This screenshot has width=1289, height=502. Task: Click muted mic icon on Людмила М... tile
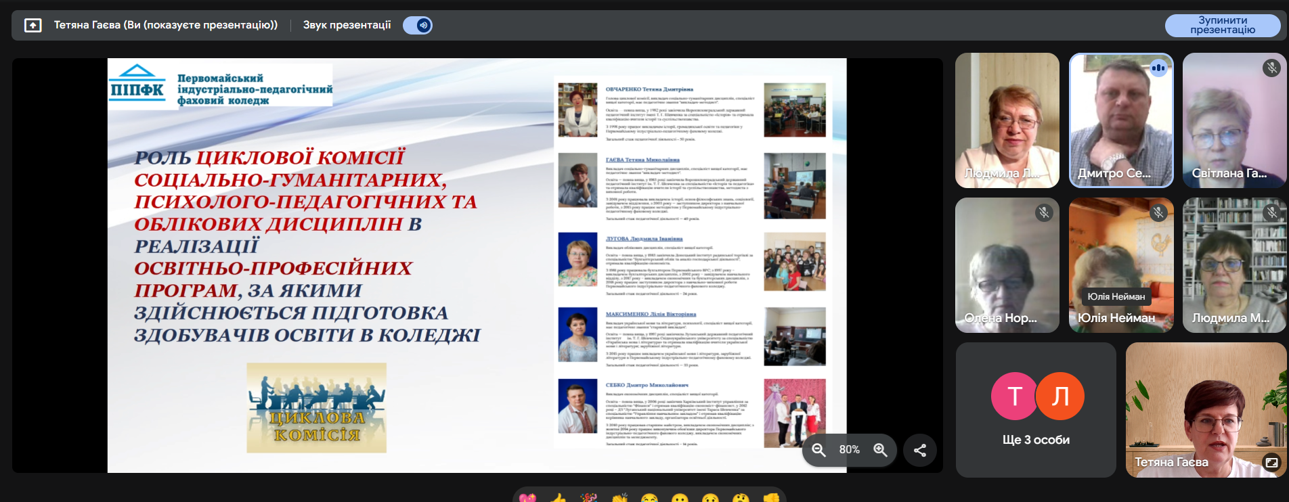click(1271, 213)
